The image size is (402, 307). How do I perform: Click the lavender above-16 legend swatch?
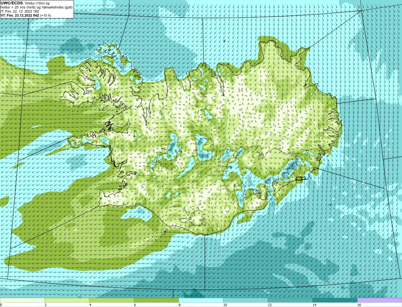coord(380,300)
